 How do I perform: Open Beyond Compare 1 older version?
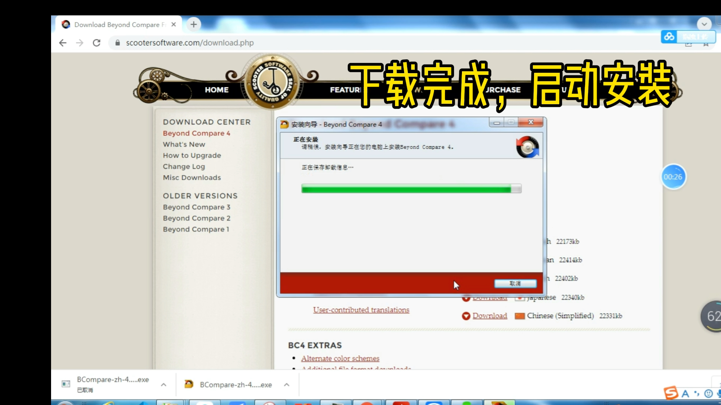[x=196, y=229]
